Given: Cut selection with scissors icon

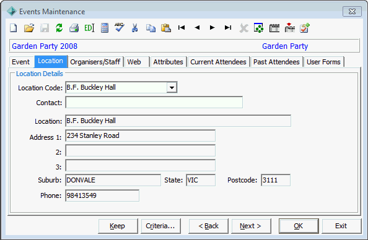Looking at the screenshot, I should [134, 28].
